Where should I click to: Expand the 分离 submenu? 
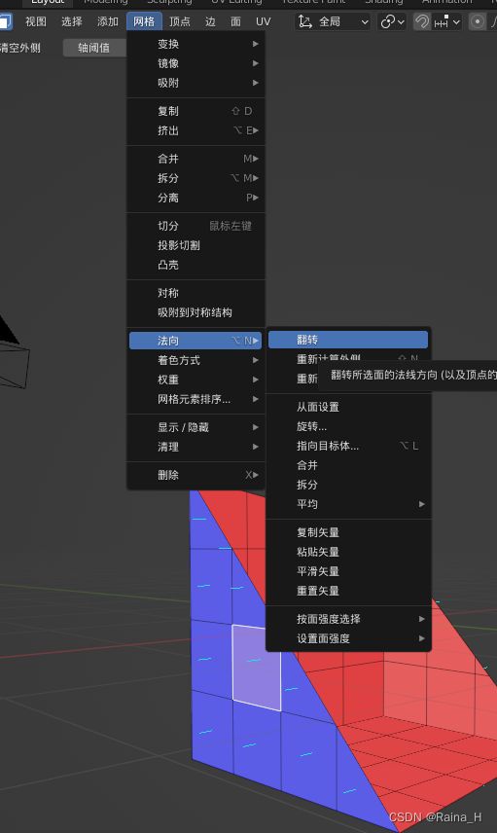195,198
